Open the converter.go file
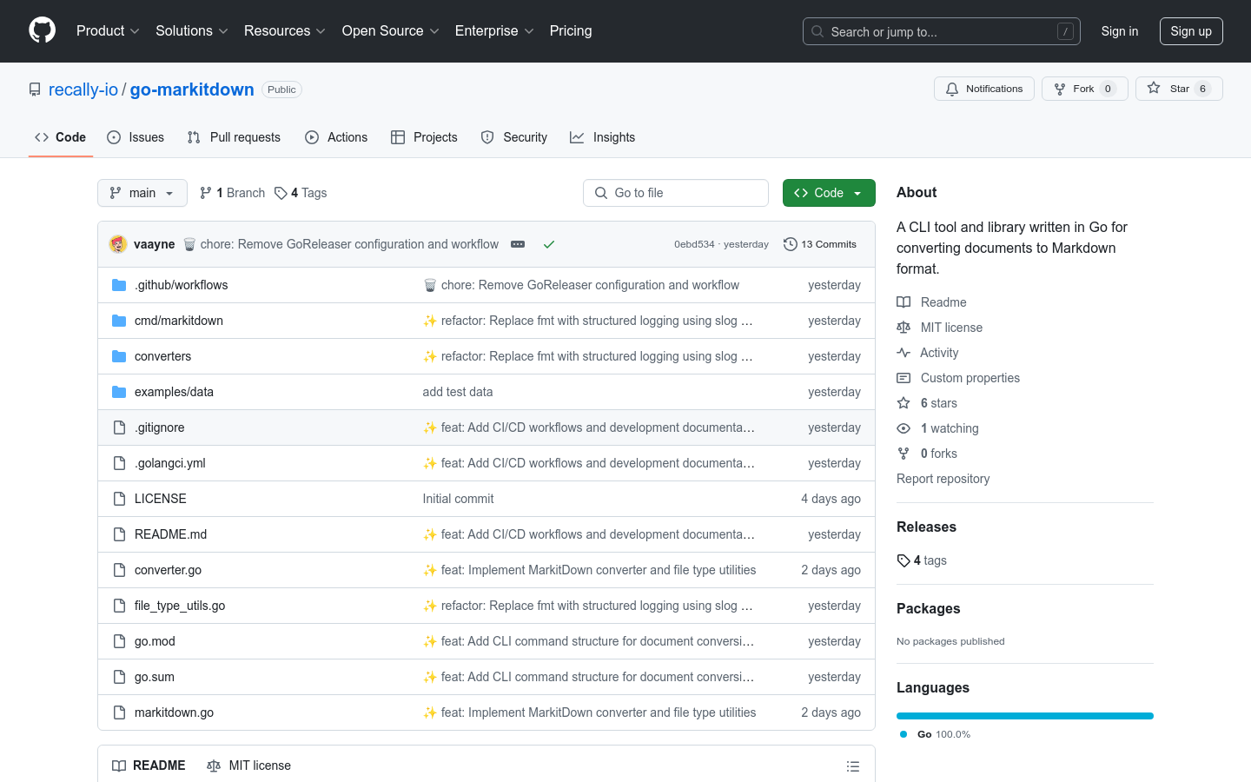Screen dimensions: 1251x782 168,570
